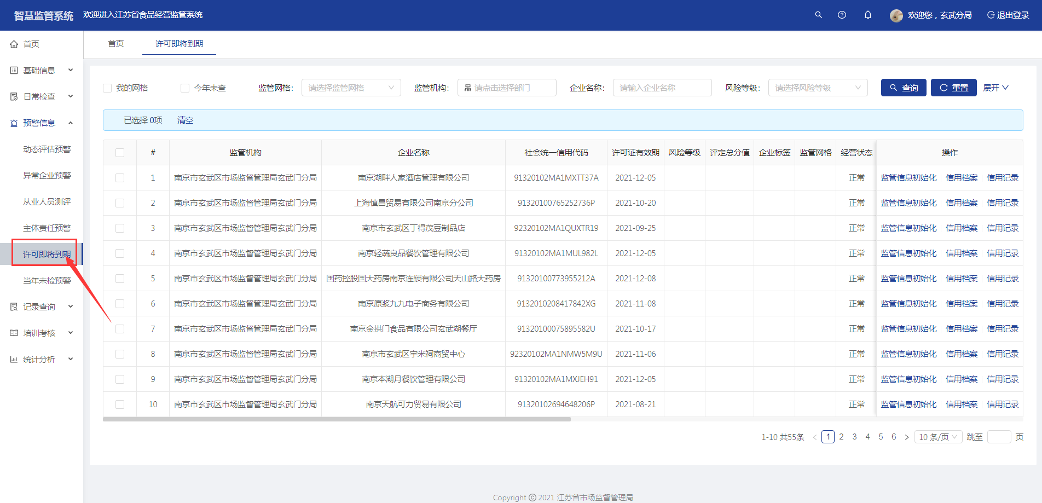The image size is (1042, 503).
Task: Click the 统计分析 chart icon in sidebar
Action: click(14, 360)
